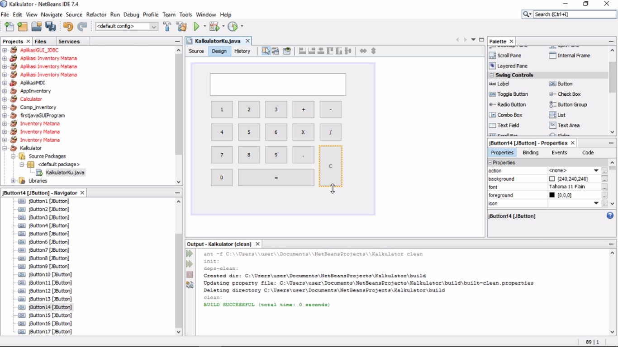Screen dimensions: 618x347
Task: Open Preview Design with the eye icon
Action: coord(287,51)
